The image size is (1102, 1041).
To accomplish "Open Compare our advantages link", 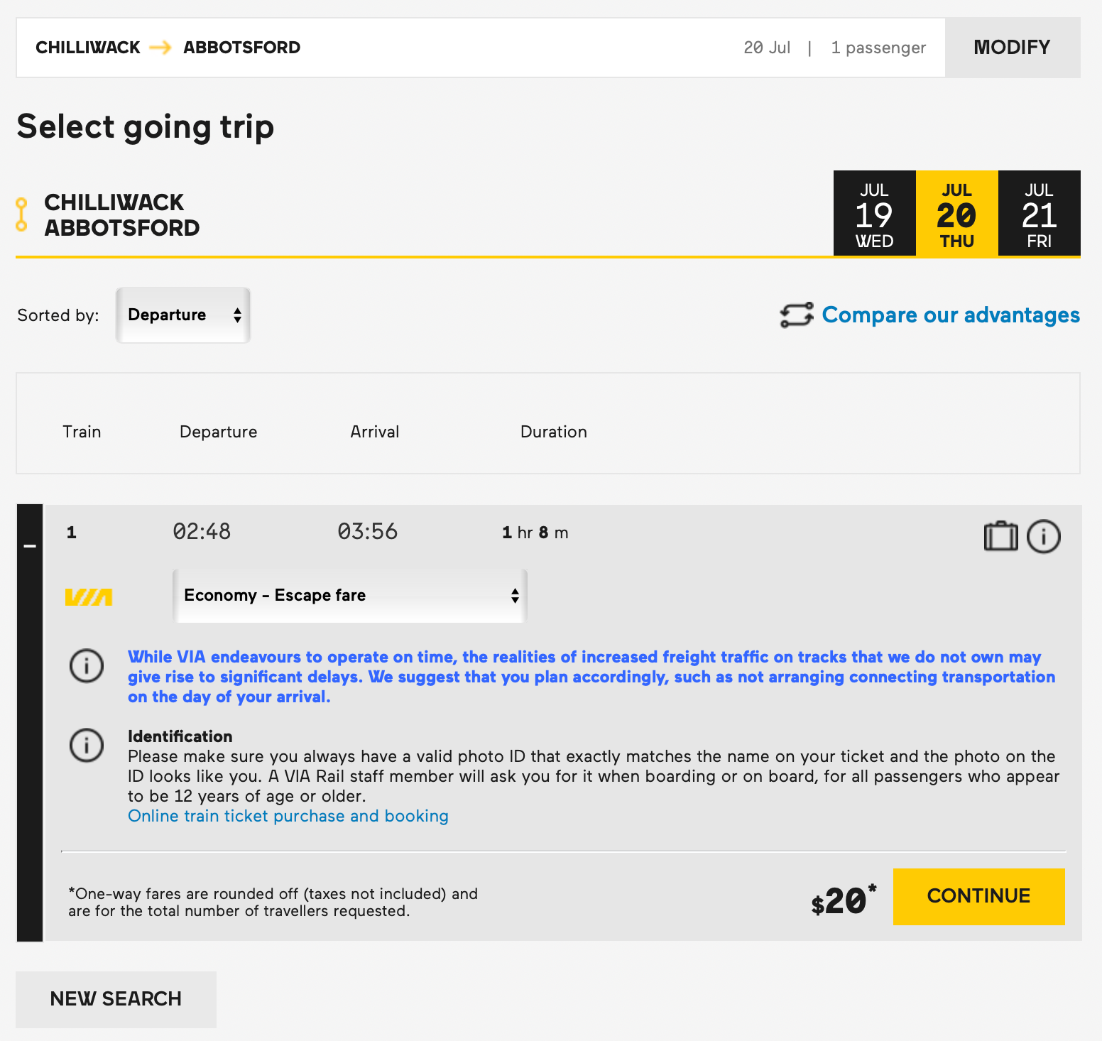I will pos(950,315).
